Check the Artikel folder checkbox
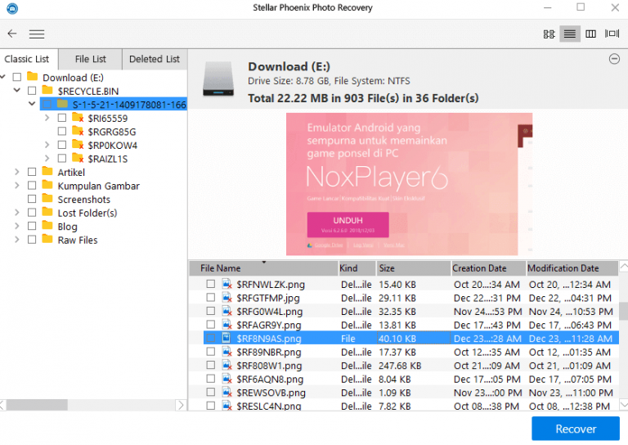This screenshot has width=628, height=445. click(32, 172)
